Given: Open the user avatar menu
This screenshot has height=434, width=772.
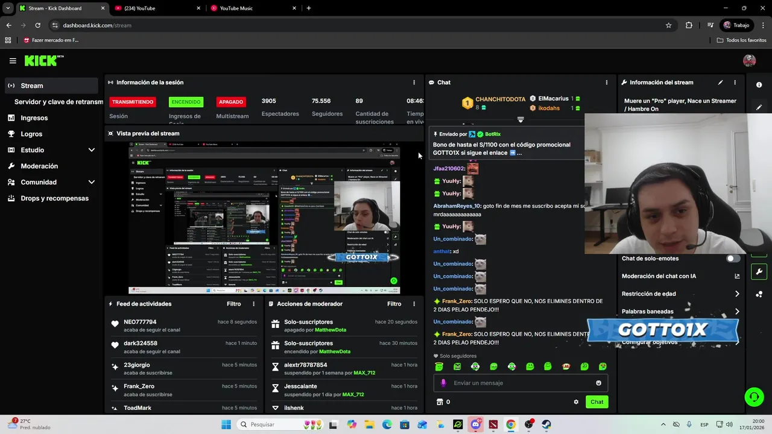Looking at the screenshot, I should [x=749, y=60].
